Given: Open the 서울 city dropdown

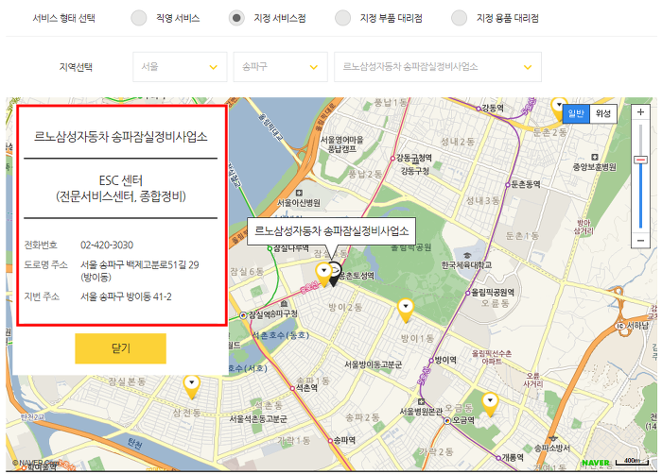Looking at the screenshot, I should click(x=180, y=67).
